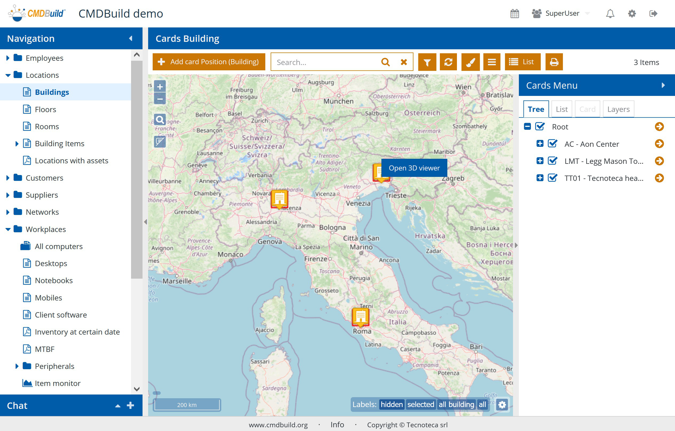This screenshot has height=431, width=675.
Task: Open map label settings gear icon
Action: (502, 405)
